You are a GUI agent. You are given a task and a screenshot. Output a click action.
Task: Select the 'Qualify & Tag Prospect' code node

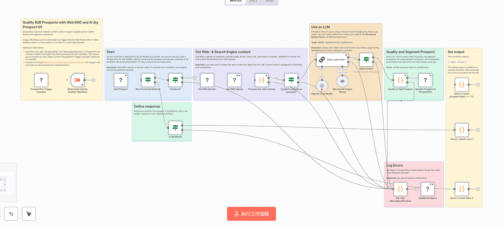[400, 80]
